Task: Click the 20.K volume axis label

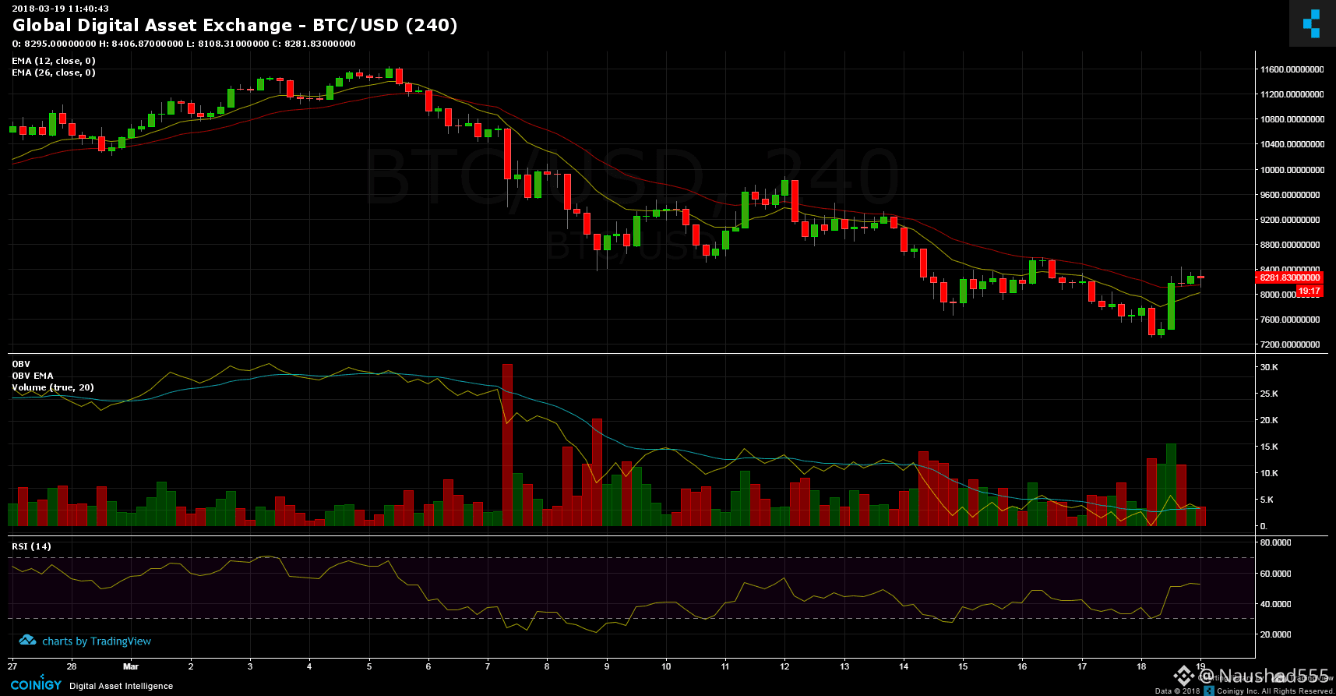Action: point(1269,420)
